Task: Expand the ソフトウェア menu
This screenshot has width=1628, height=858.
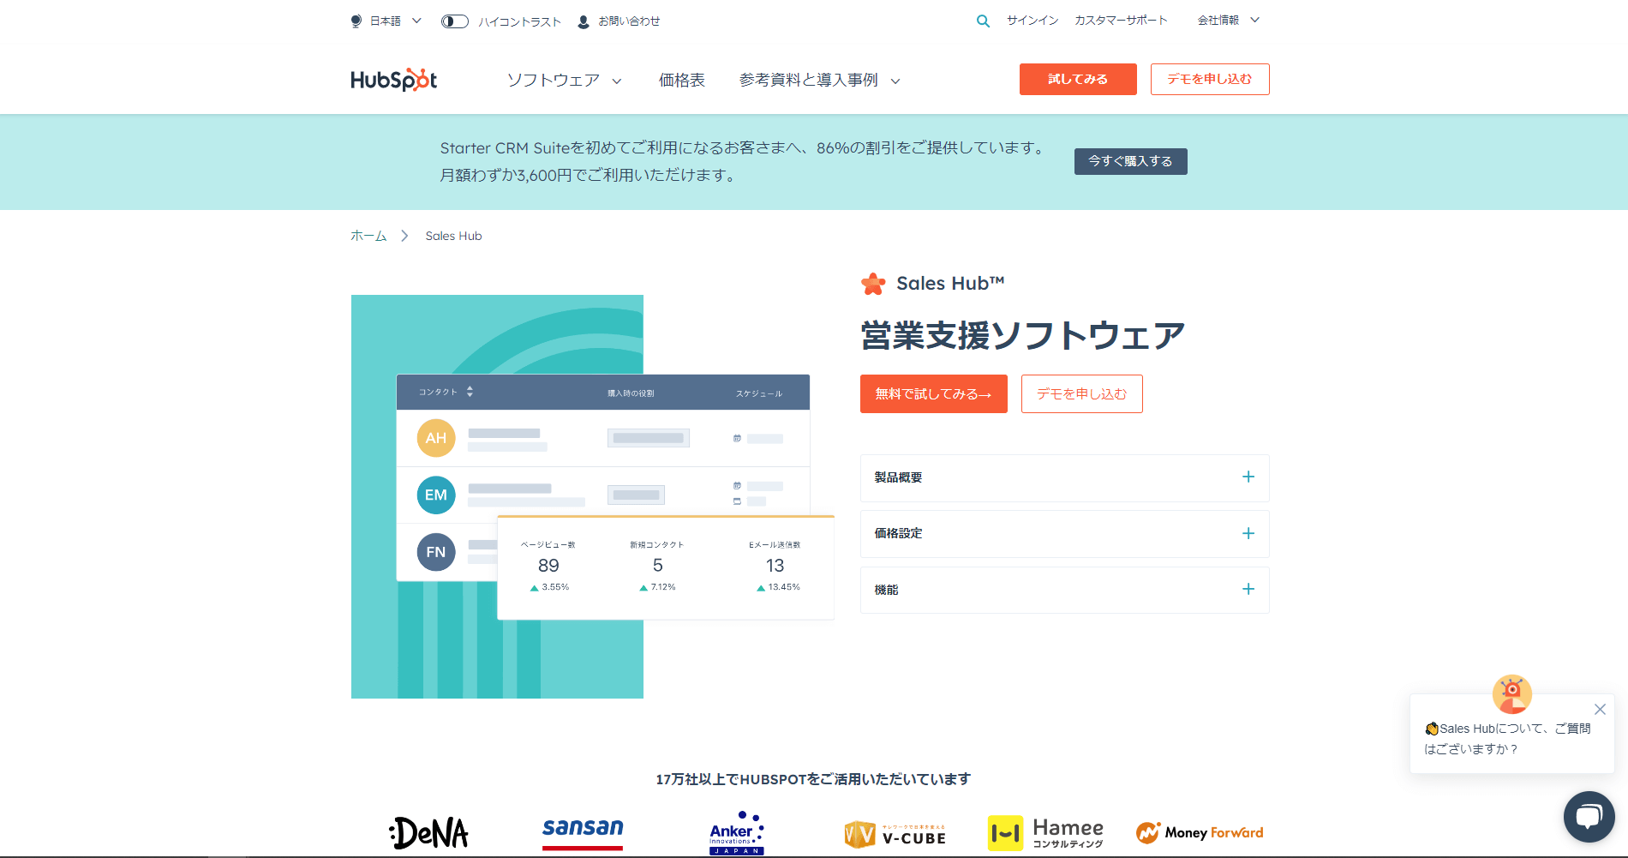Action: pyautogui.click(x=565, y=81)
